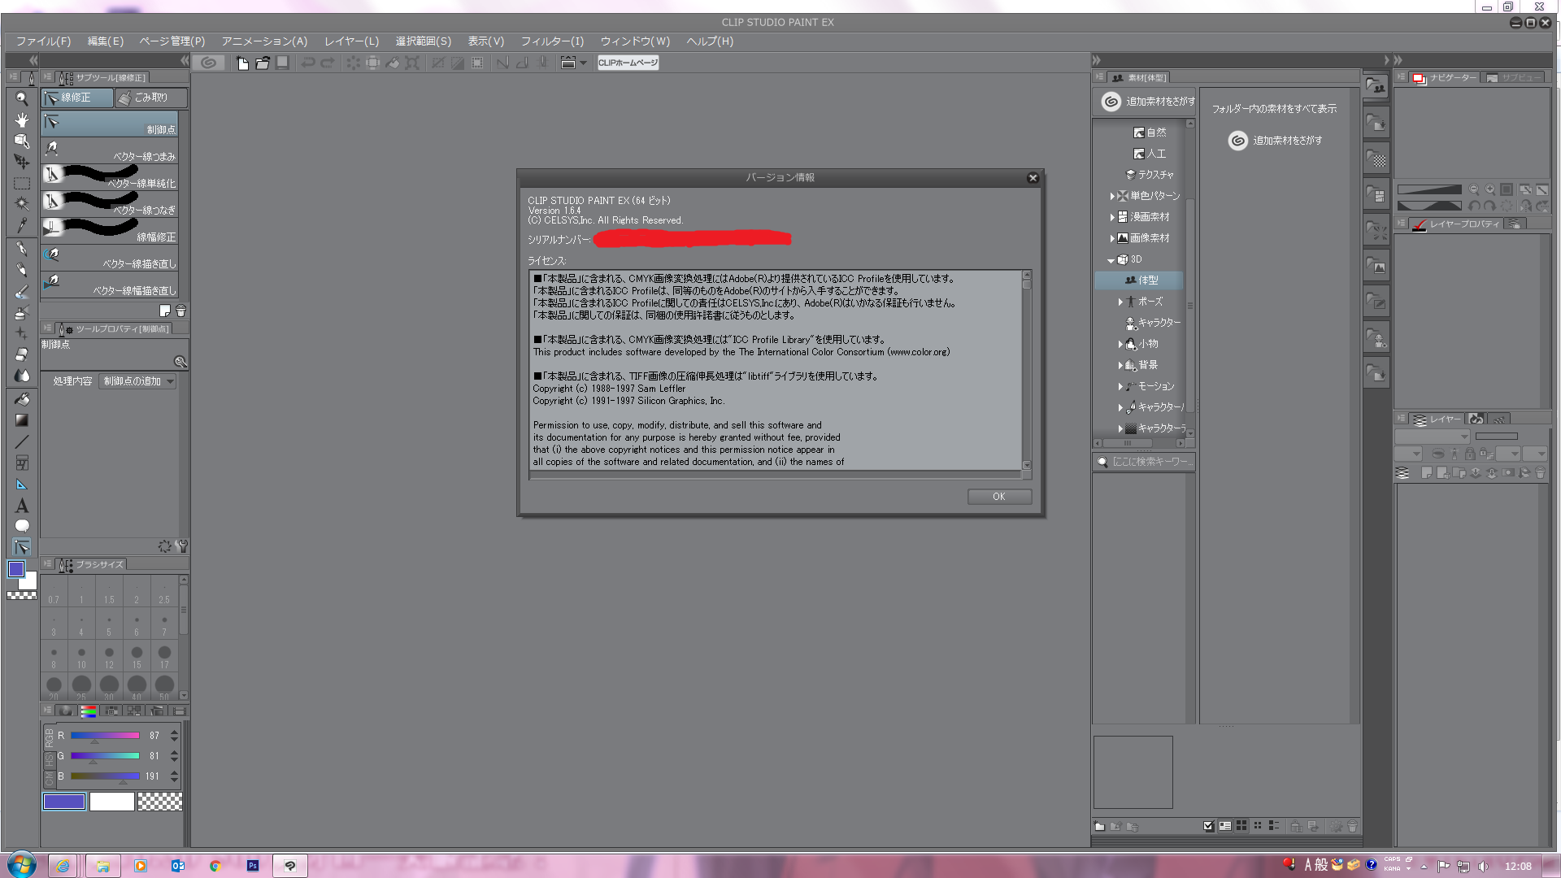This screenshot has width=1561, height=878.
Task: Select the Balloon speech bubble tool
Action: 22,526
